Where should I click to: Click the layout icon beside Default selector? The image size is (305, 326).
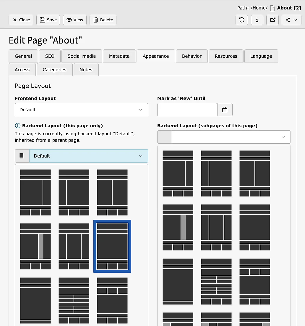(22, 156)
